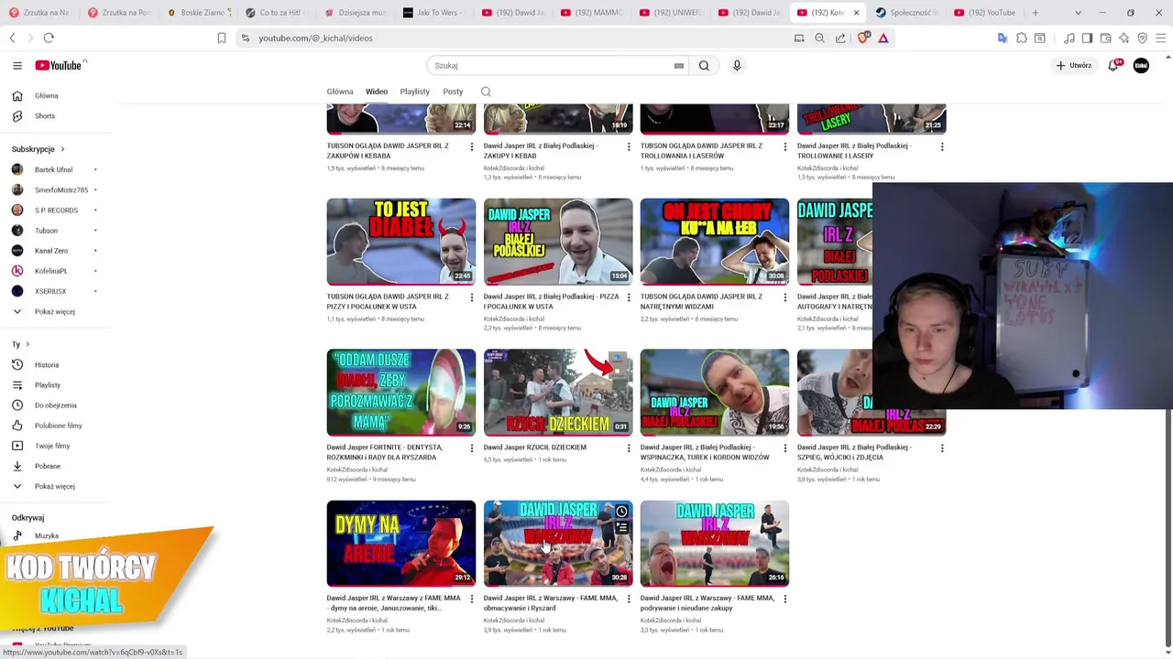Open more options for Dawid Jasper RZUCIŁ DZIECKIEM
1173x659 pixels.
click(x=629, y=448)
